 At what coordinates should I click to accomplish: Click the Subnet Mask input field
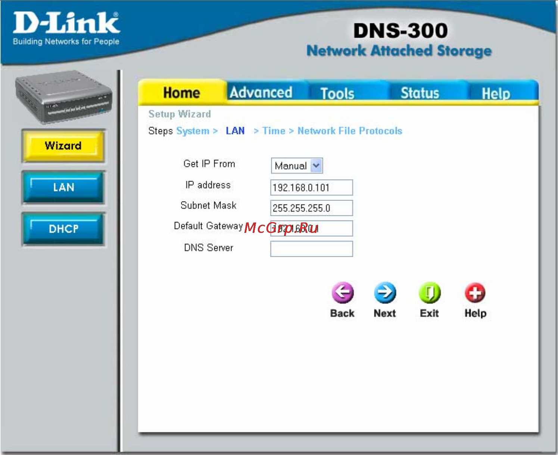point(312,208)
